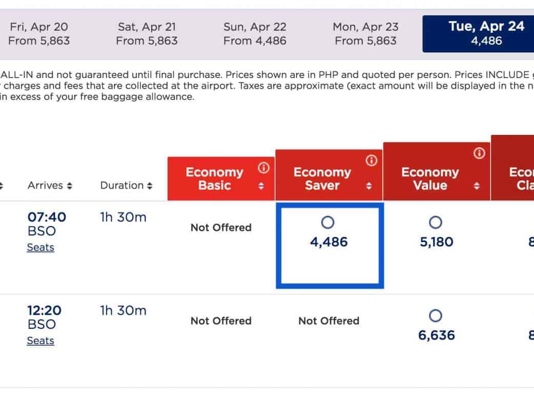534x401 pixels.
Task: Switch to Sat, Apr 21 date tab
Action: point(147,33)
